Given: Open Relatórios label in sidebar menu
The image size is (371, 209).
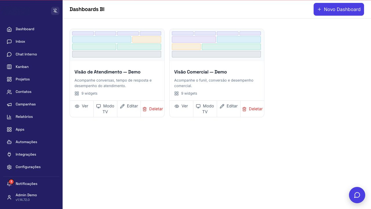Looking at the screenshot, I should tap(24, 117).
